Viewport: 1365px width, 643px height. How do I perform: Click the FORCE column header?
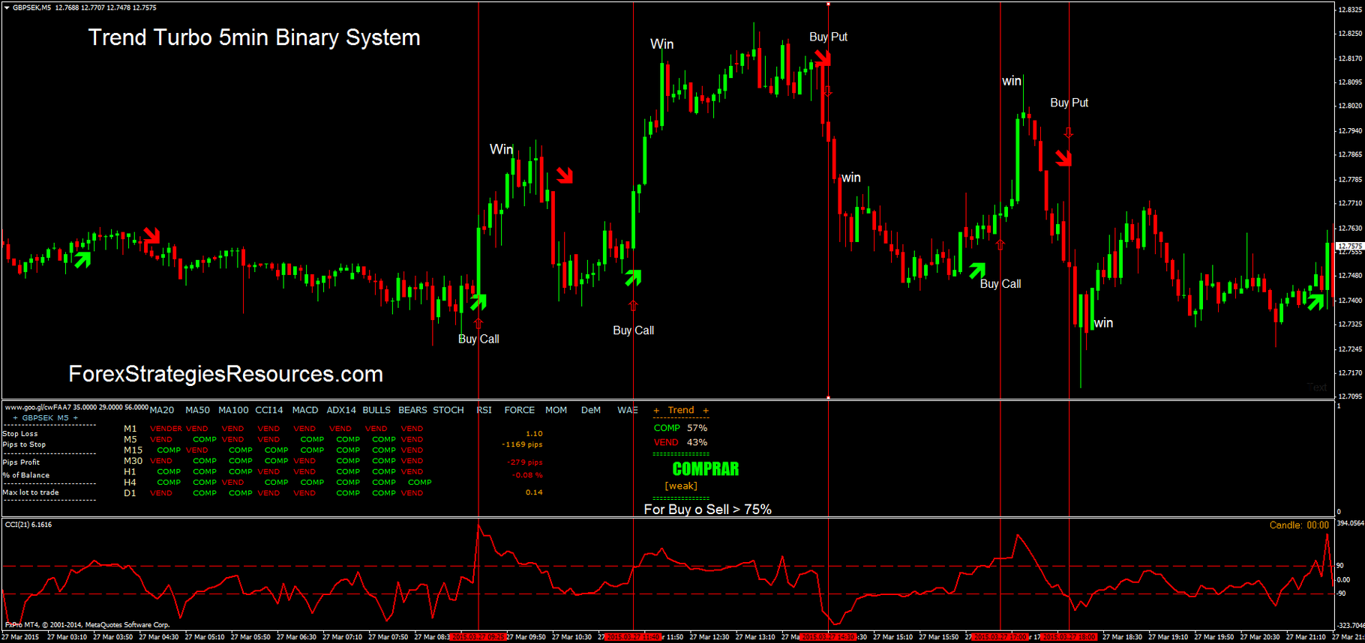[520, 410]
